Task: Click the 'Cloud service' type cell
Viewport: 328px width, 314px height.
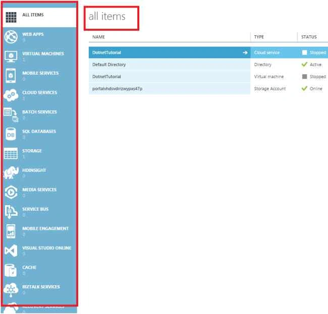Action: tap(267, 52)
